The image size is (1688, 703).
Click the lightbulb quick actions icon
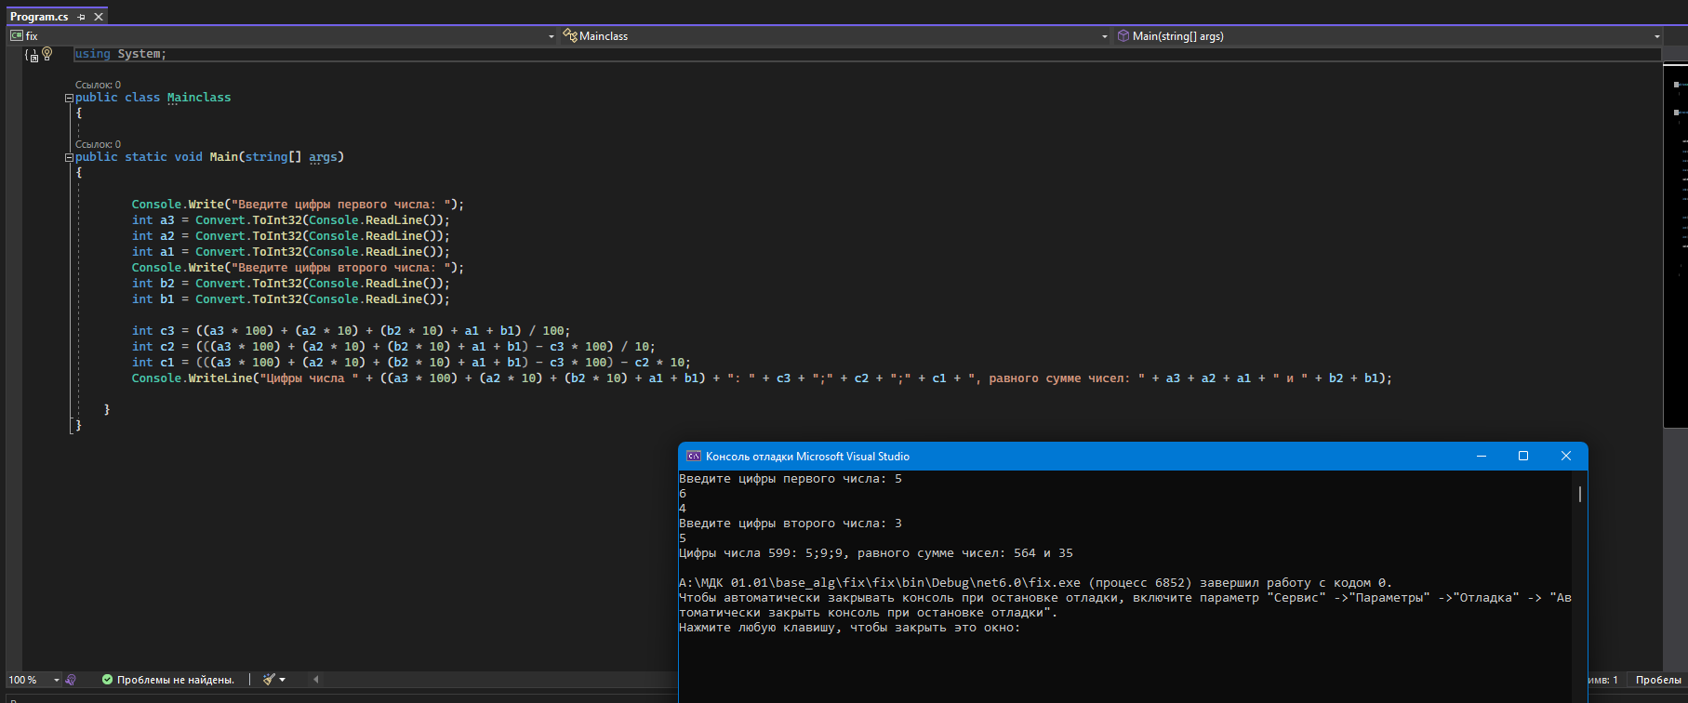[47, 54]
